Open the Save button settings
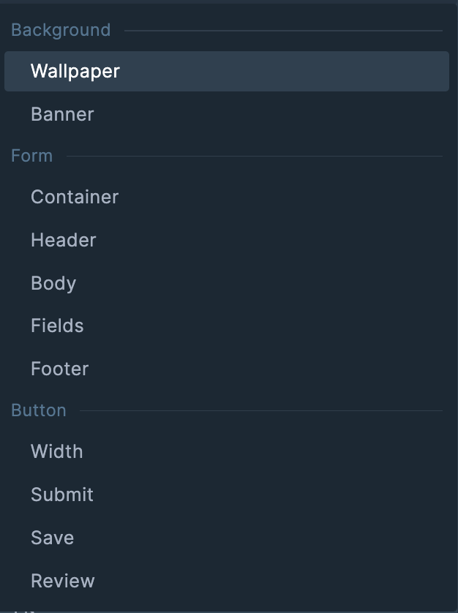 pos(53,538)
